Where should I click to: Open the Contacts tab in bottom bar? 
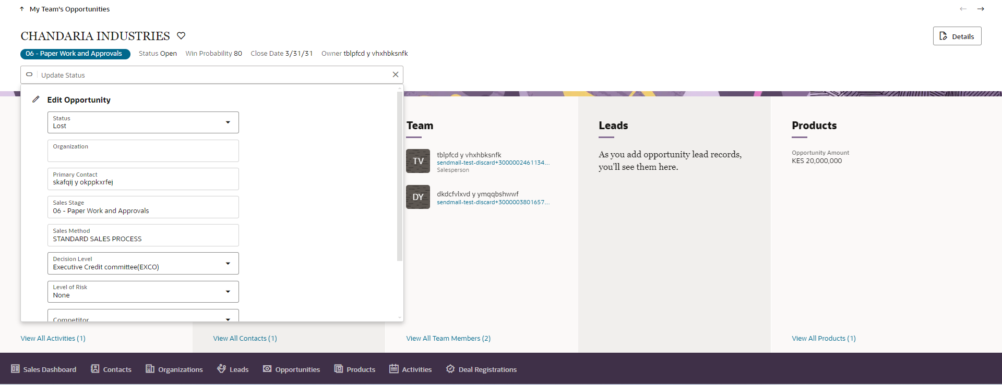[x=111, y=369]
